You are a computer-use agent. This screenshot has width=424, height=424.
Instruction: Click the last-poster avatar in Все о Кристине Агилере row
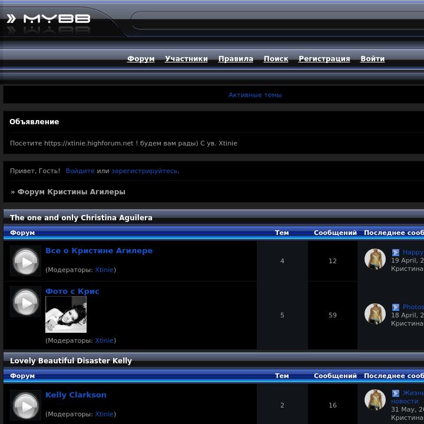pos(375,259)
